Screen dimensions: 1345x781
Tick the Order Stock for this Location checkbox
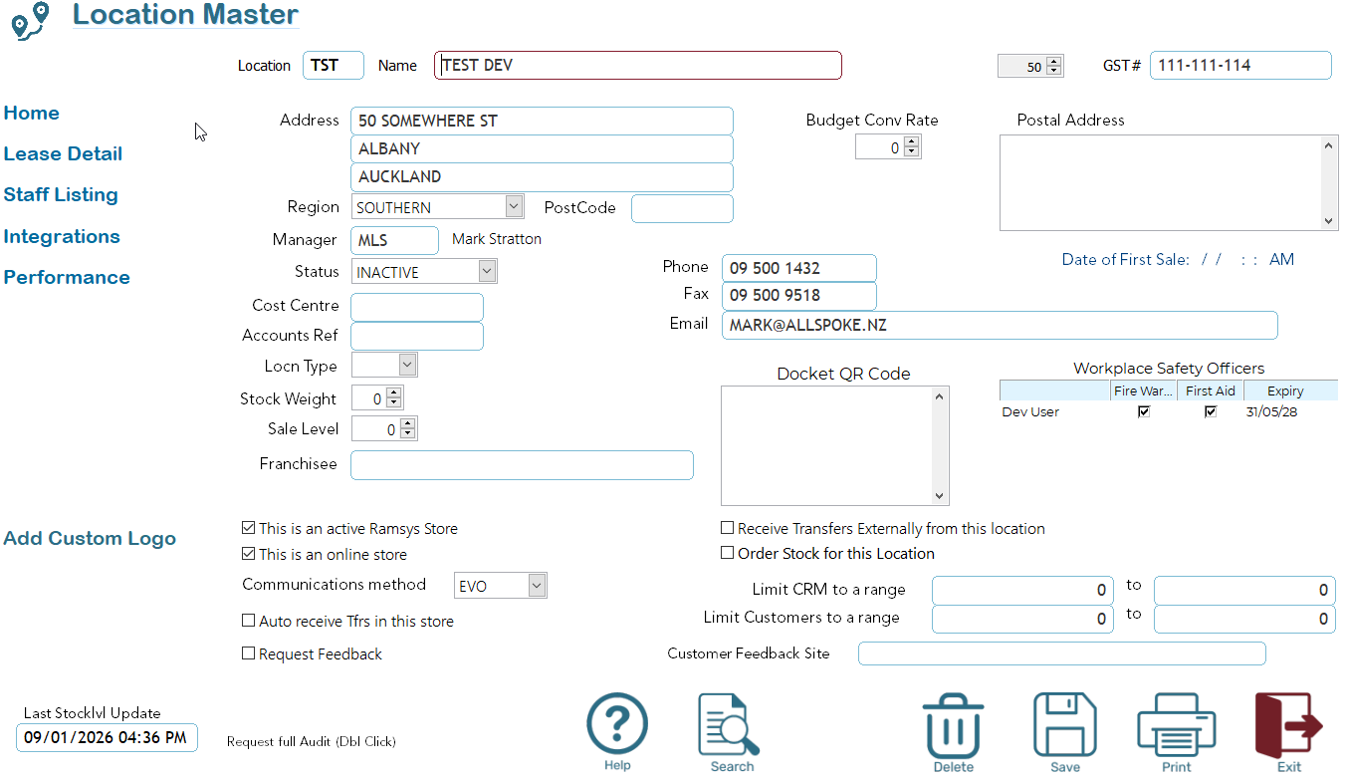coord(728,553)
